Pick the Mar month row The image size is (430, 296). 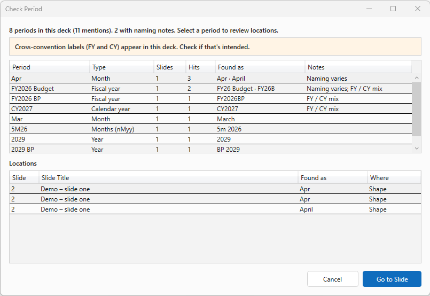click(210, 119)
